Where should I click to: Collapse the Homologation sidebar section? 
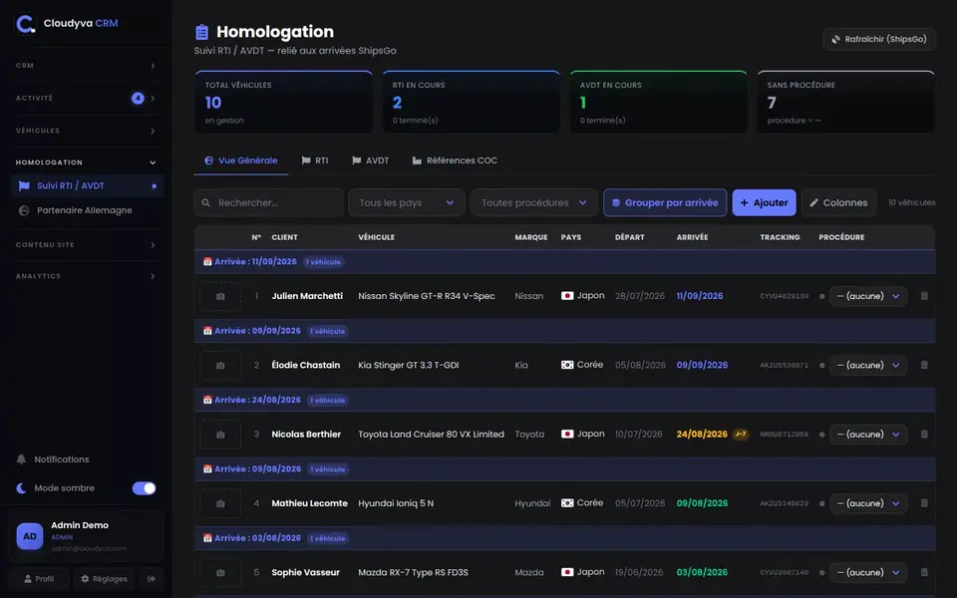coord(86,162)
